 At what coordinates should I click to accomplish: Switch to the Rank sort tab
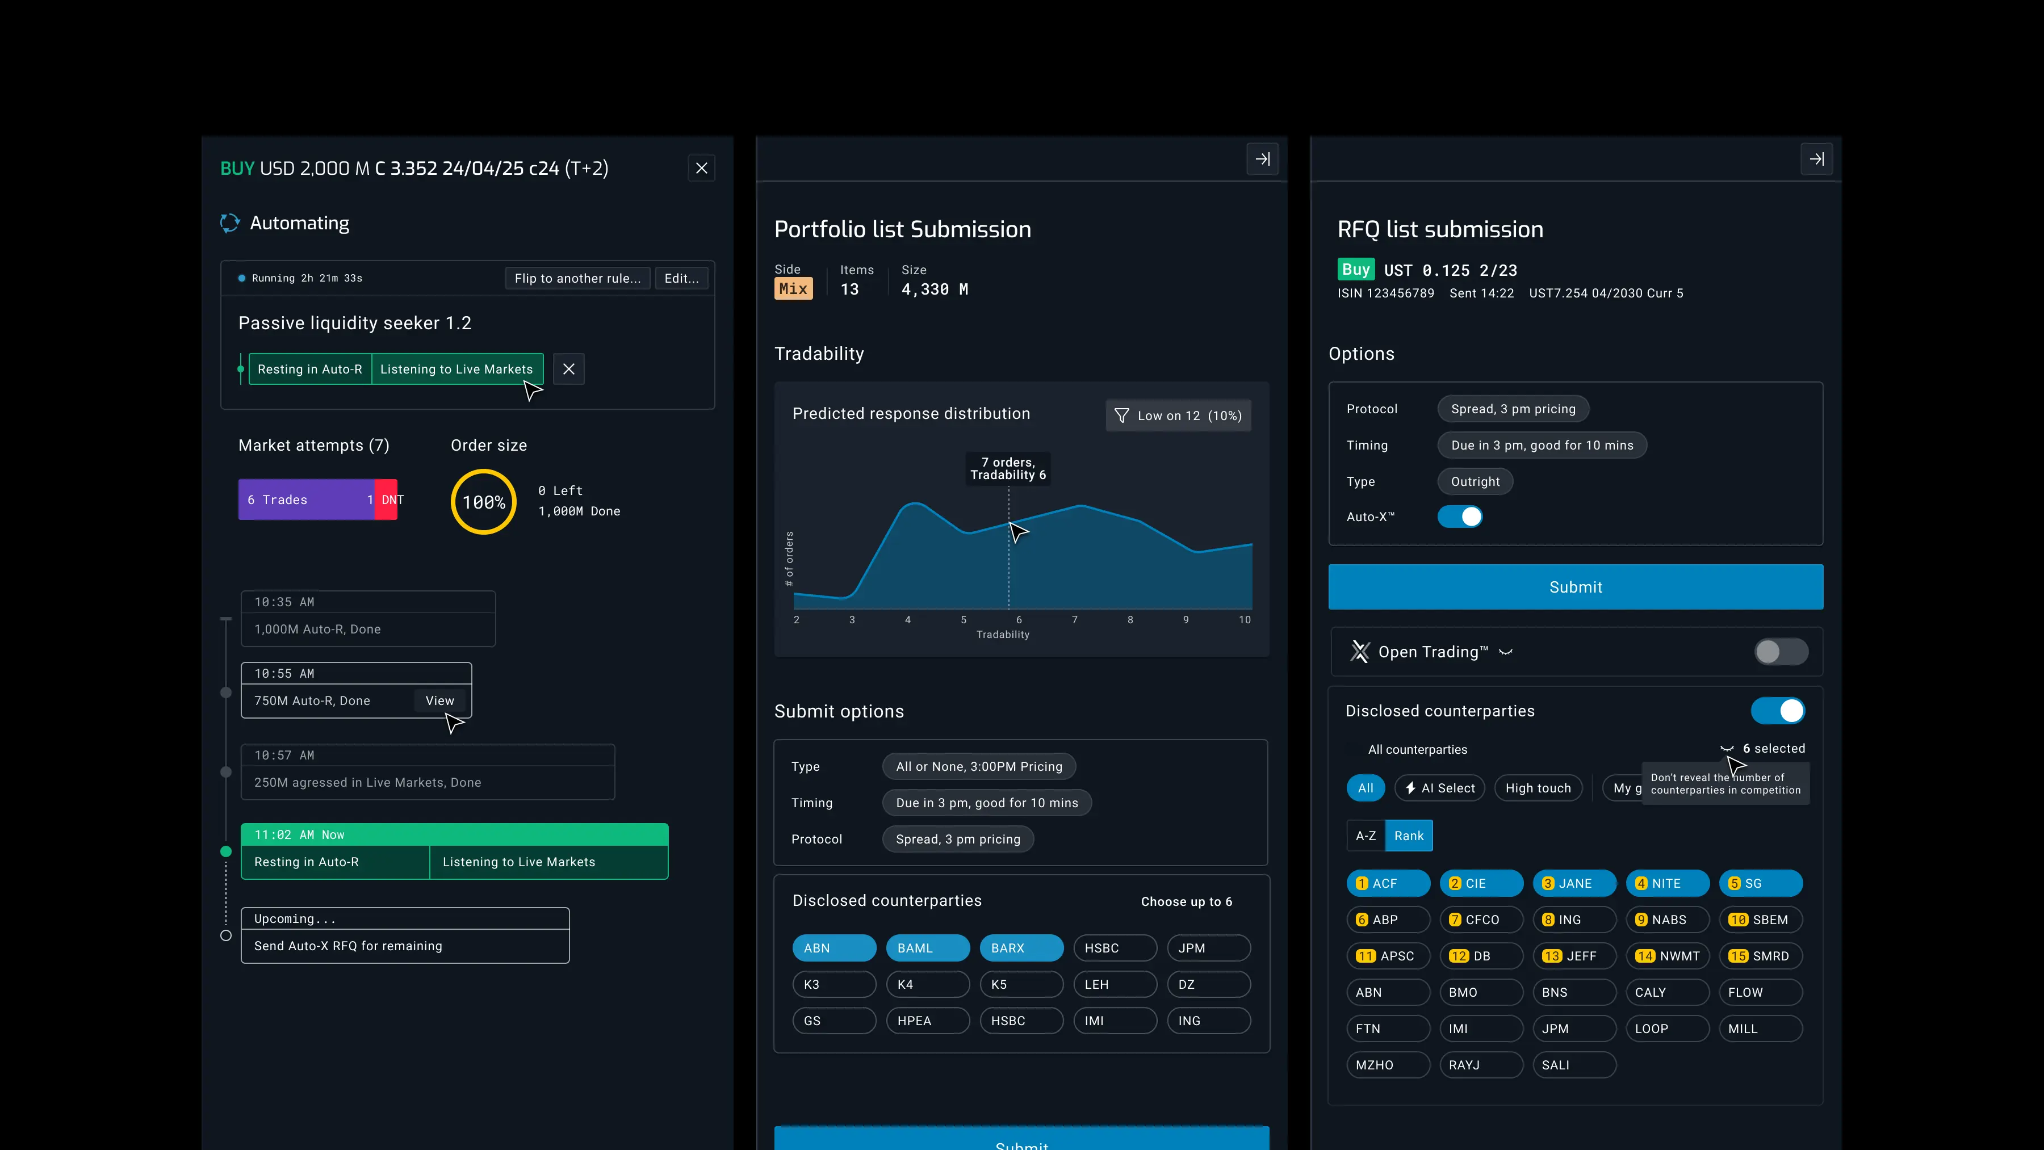[1409, 836]
